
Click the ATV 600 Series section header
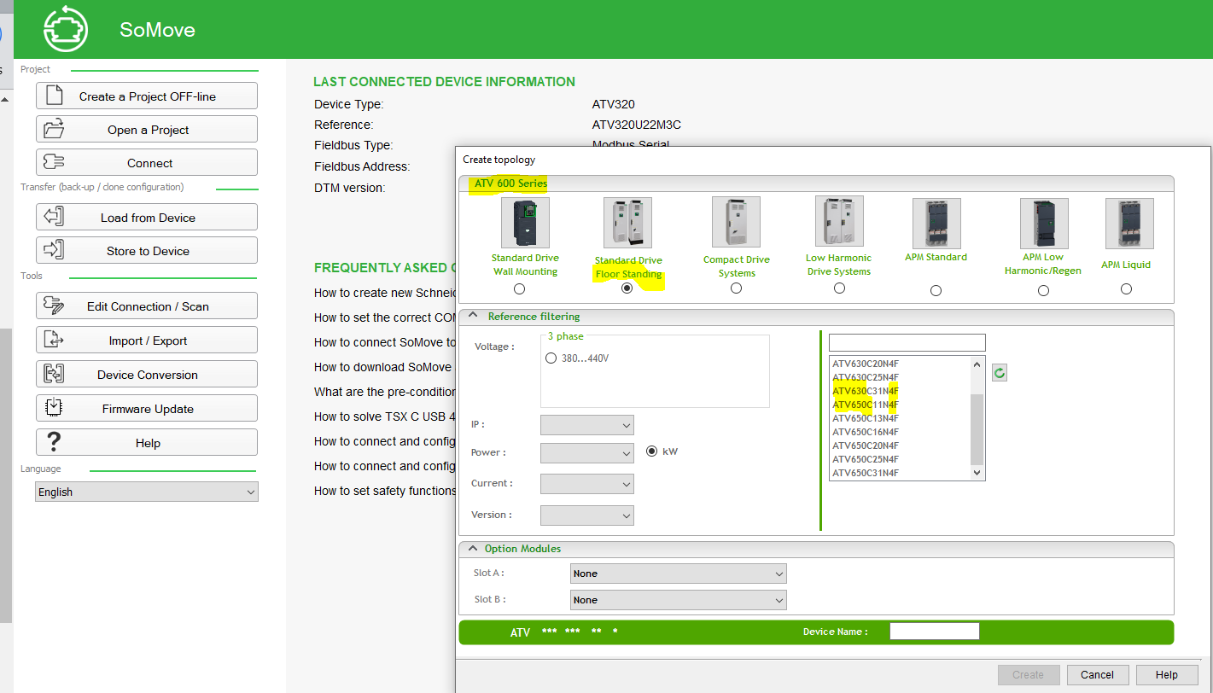[x=510, y=183]
